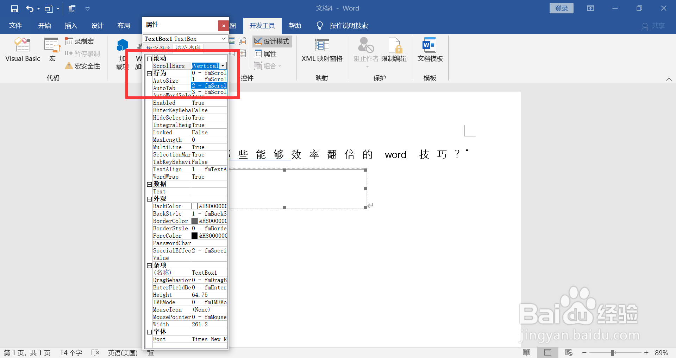This screenshot has width=676, height=358.
Task: Open undo history dropdown arrow
Action: point(38,8)
